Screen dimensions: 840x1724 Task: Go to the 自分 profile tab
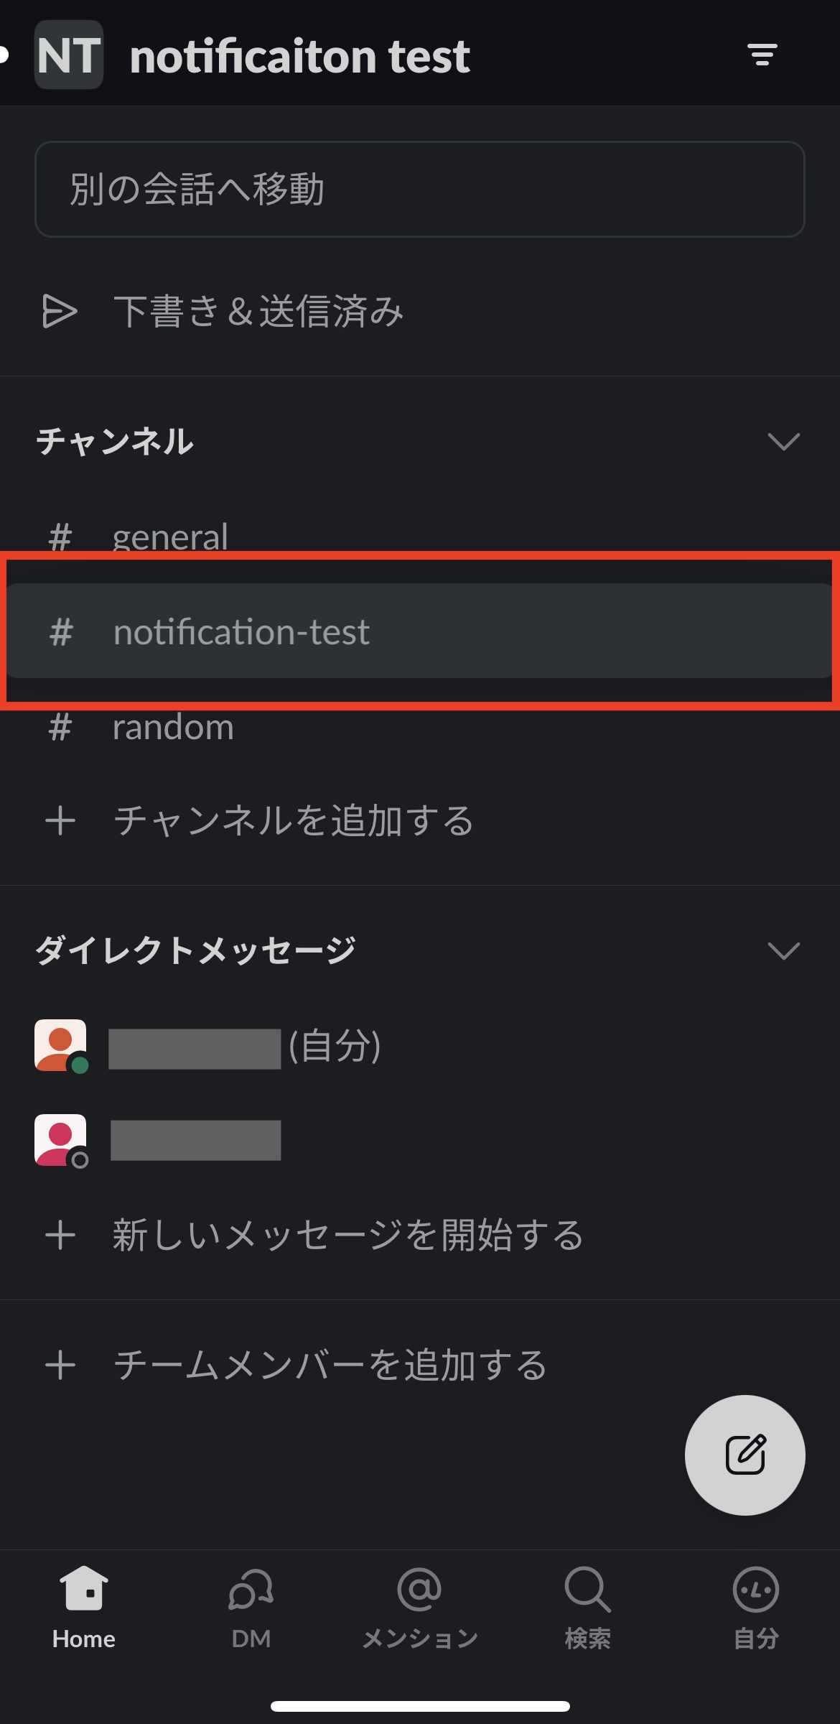click(755, 1608)
